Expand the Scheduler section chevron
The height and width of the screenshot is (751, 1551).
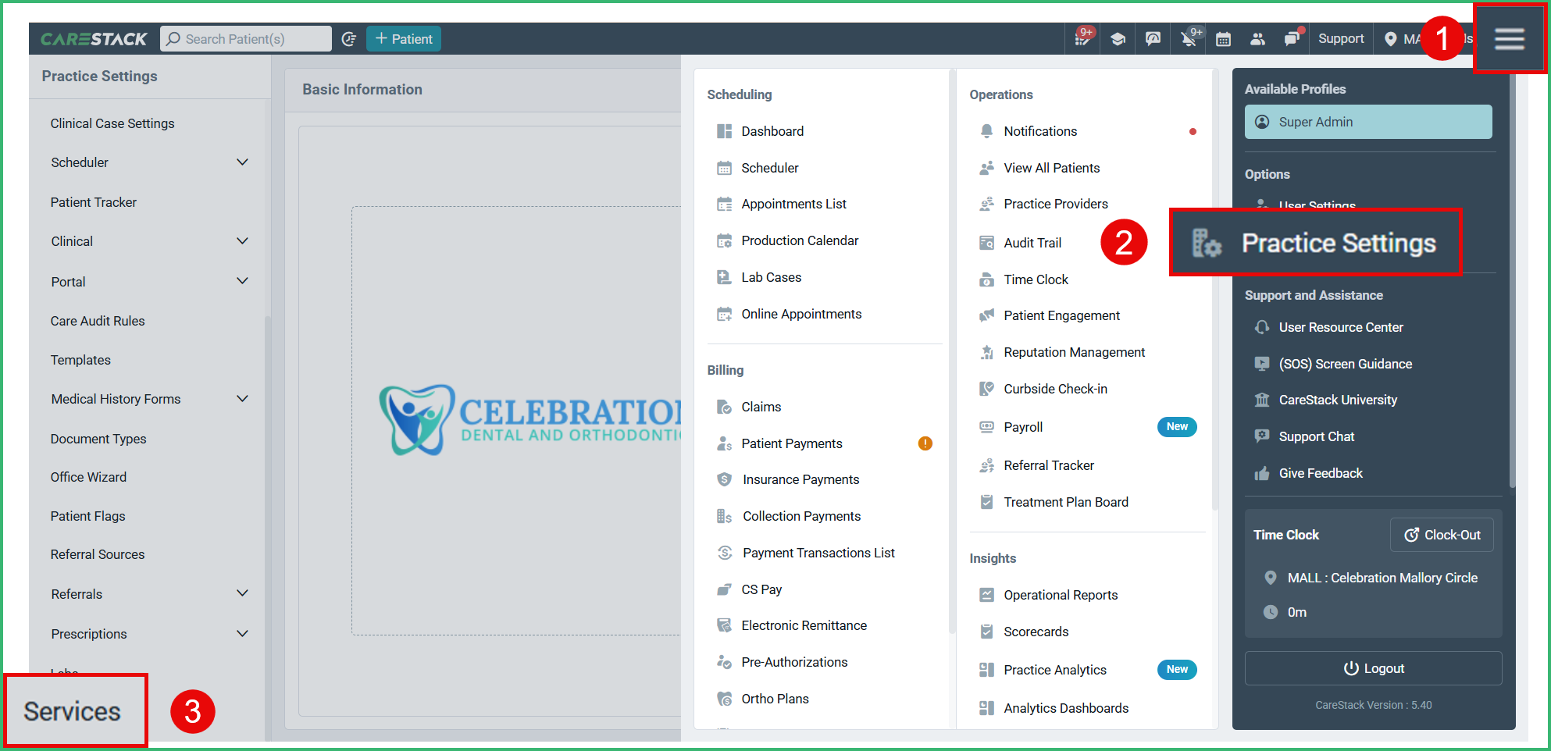243,162
